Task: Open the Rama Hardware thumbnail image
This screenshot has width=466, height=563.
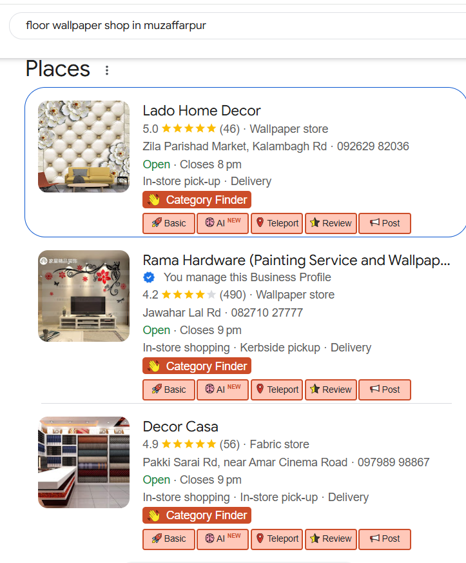Action: (84, 296)
